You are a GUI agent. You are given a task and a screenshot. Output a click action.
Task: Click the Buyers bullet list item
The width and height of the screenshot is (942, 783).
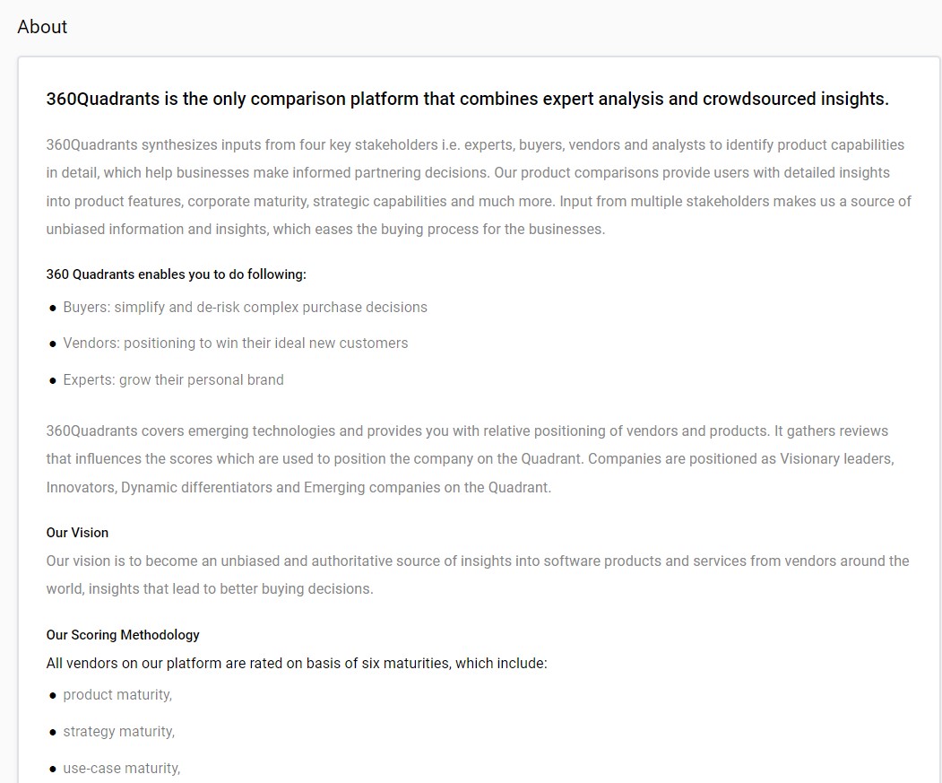245,308
